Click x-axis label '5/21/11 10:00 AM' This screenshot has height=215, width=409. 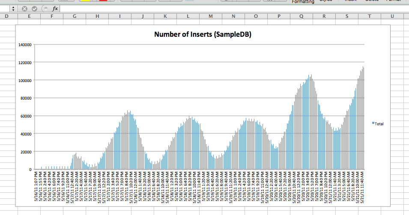pyautogui.click(x=358, y=187)
